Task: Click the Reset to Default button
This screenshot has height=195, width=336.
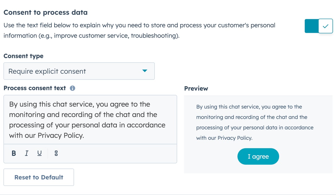Action: pyautogui.click(x=38, y=177)
